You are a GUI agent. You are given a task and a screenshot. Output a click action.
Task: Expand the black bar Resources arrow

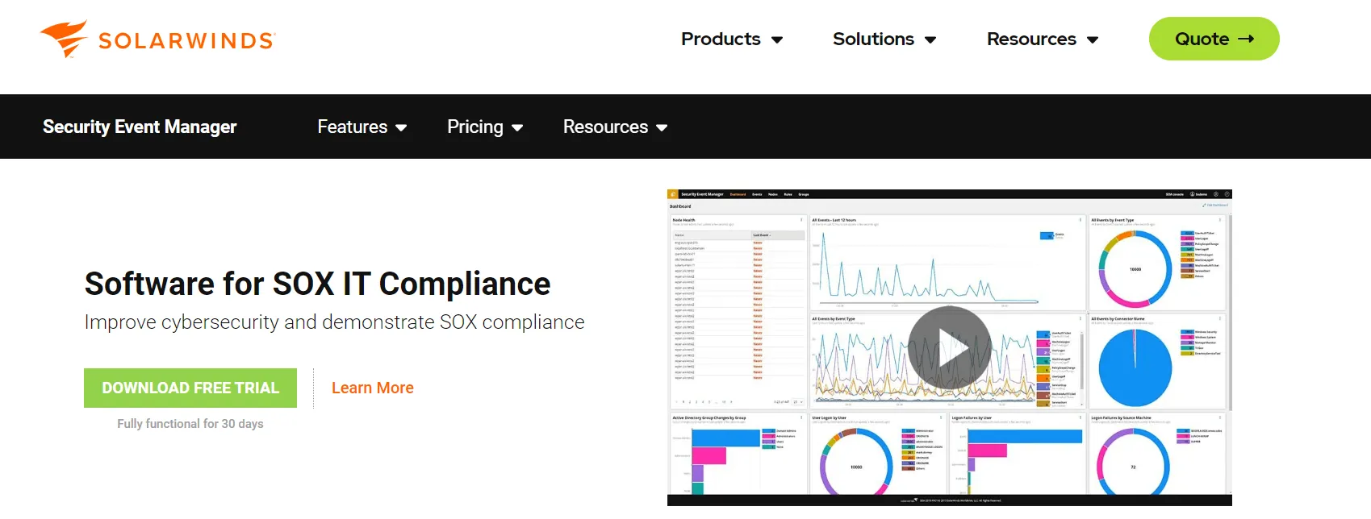(x=662, y=127)
